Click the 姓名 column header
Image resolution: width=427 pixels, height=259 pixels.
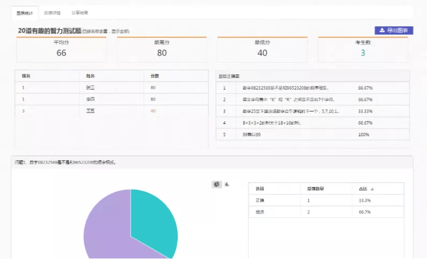pyautogui.click(x=90, y=76)
